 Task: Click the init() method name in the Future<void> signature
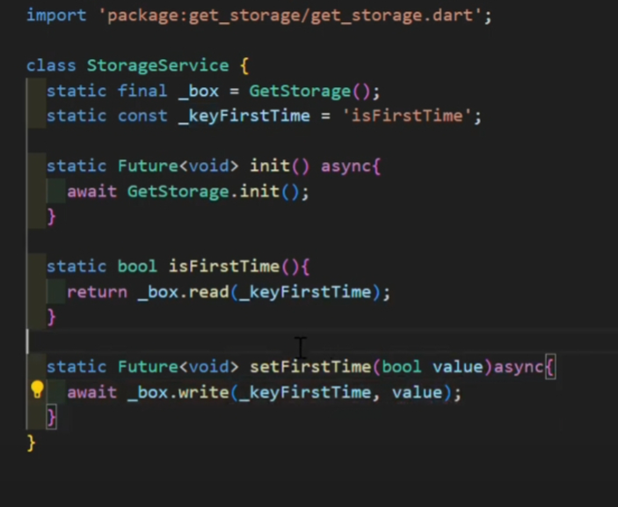tap(270, 166)
